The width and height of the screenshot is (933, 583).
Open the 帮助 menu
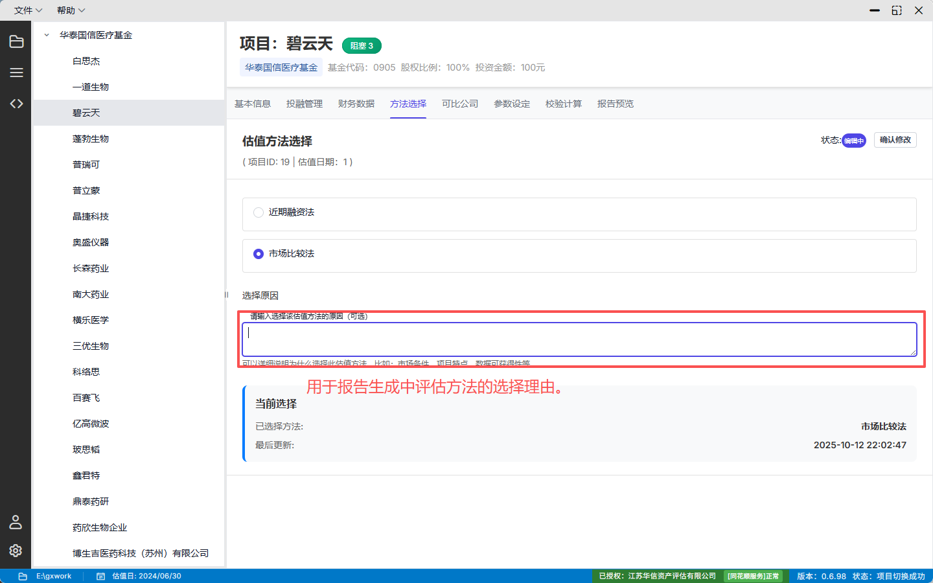(71, 10)
